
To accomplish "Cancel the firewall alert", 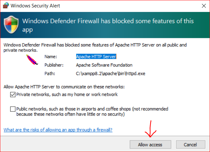I will (x=190, y=145).
